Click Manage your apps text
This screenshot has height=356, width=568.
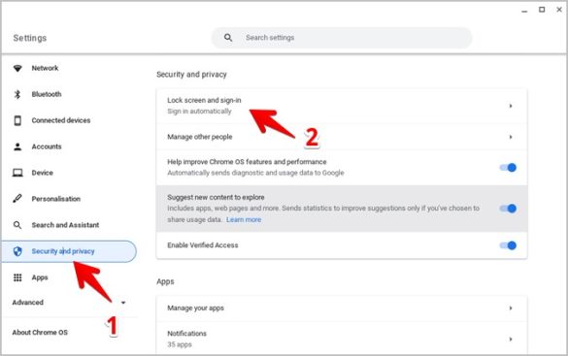tap(195, 308)
